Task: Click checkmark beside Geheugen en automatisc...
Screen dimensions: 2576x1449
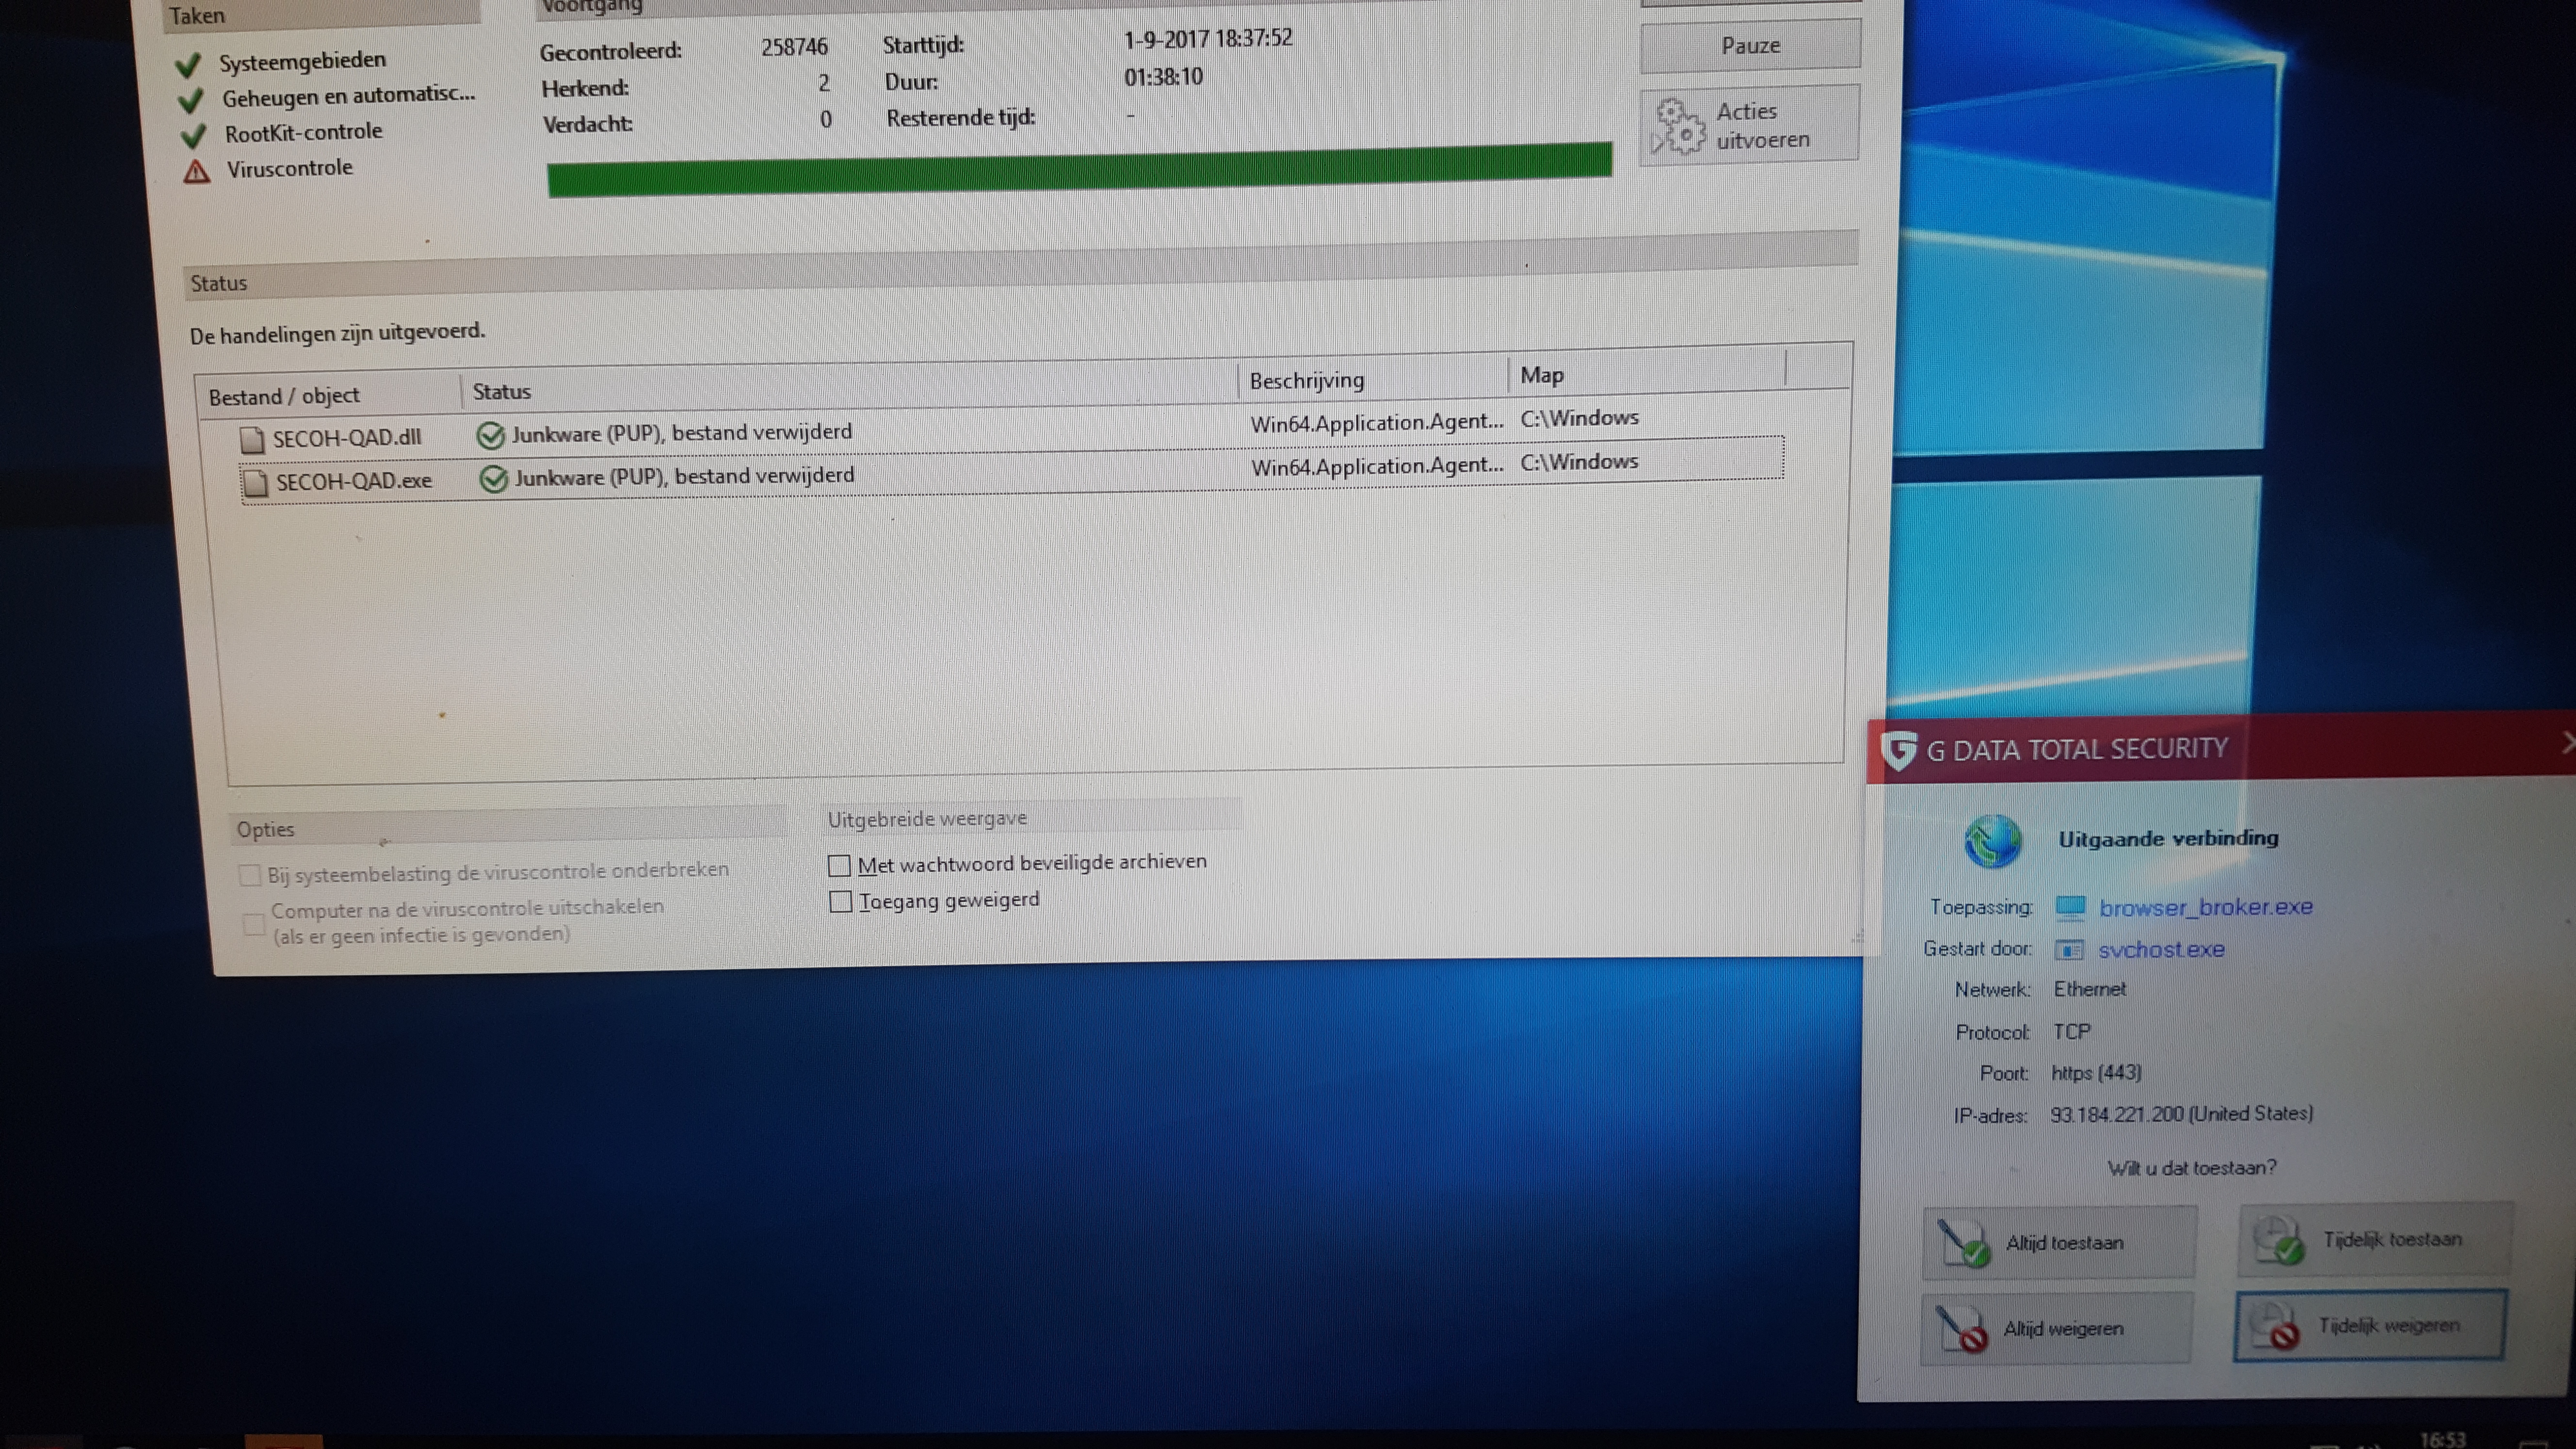Action: pos(191,101)
